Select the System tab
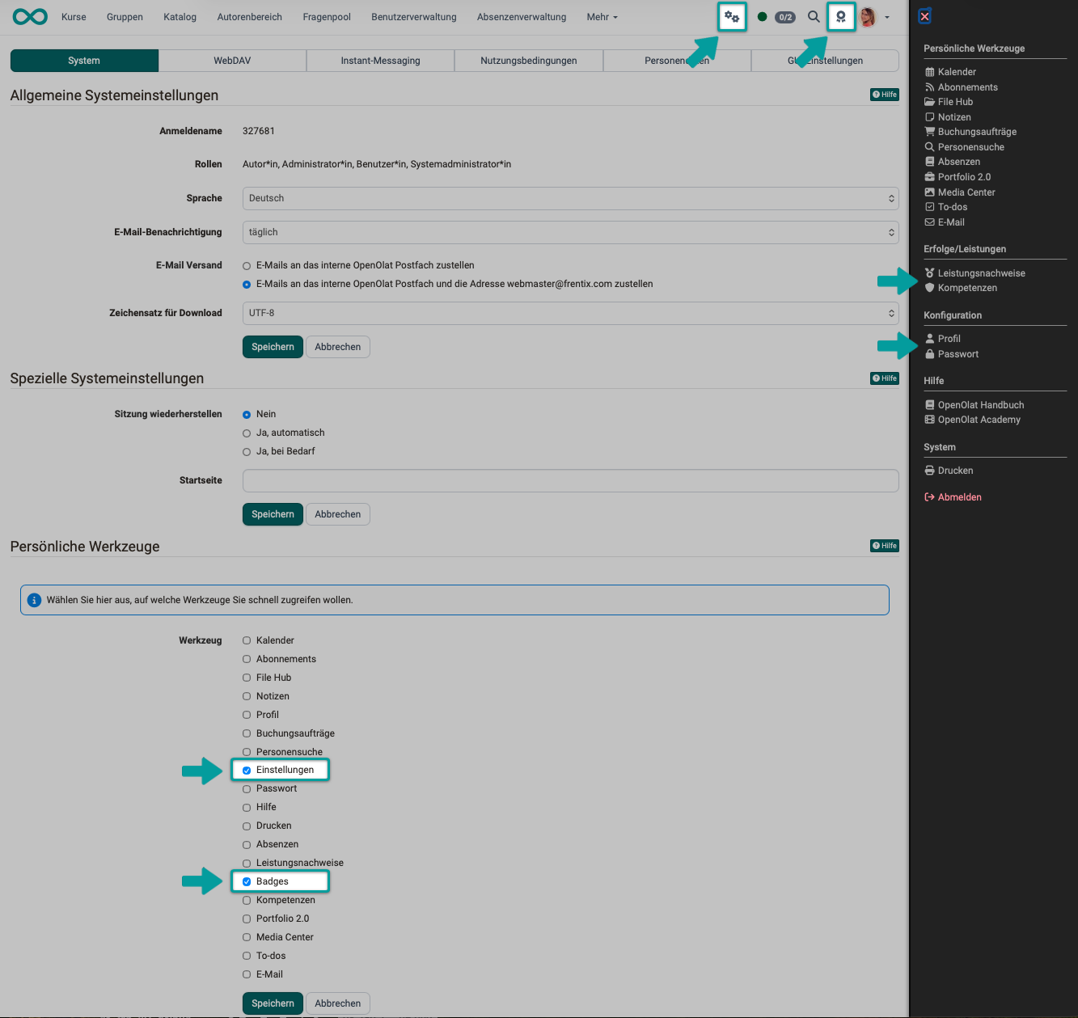 [84, 61]
